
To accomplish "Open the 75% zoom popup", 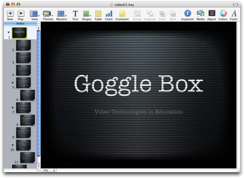I will (49, 170).
